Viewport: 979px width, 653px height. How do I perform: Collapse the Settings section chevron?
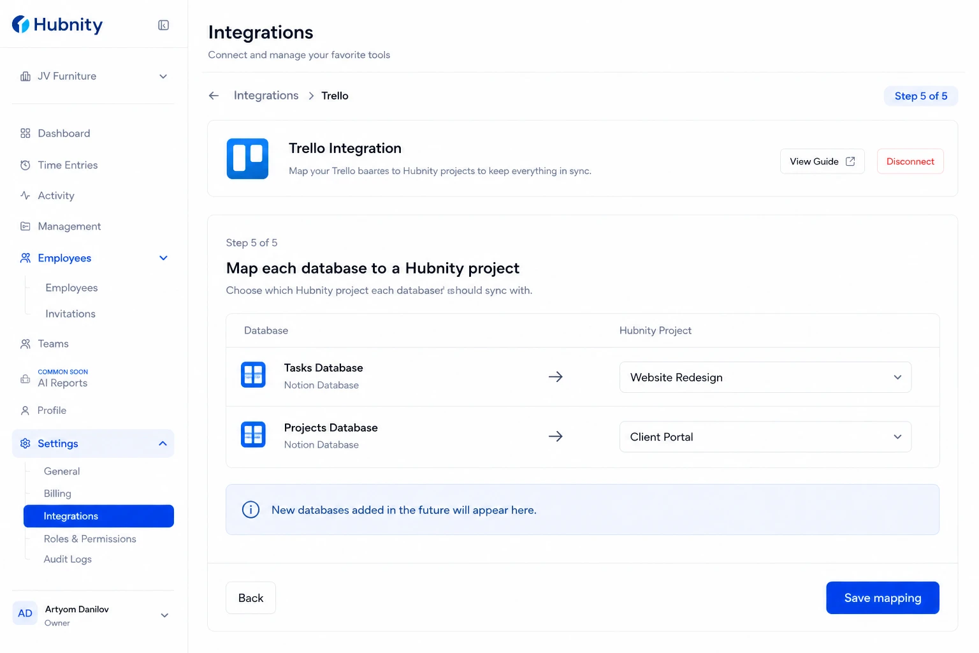[163, 444]
